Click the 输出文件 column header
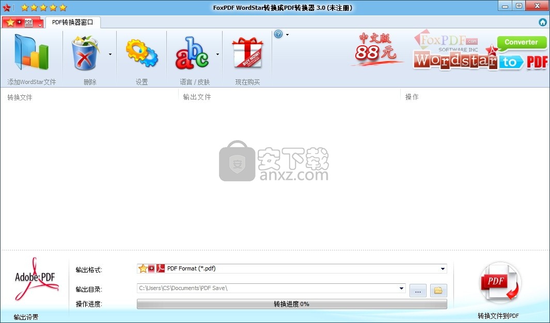This screenshot has width=550, height=323. (197, 97)
